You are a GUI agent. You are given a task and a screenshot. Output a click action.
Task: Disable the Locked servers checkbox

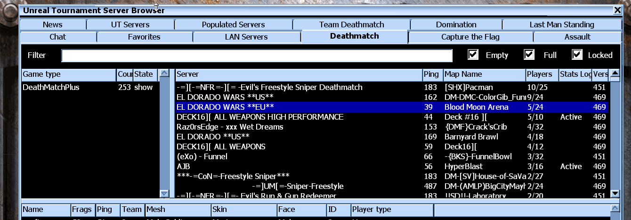(x=577, y=55)
